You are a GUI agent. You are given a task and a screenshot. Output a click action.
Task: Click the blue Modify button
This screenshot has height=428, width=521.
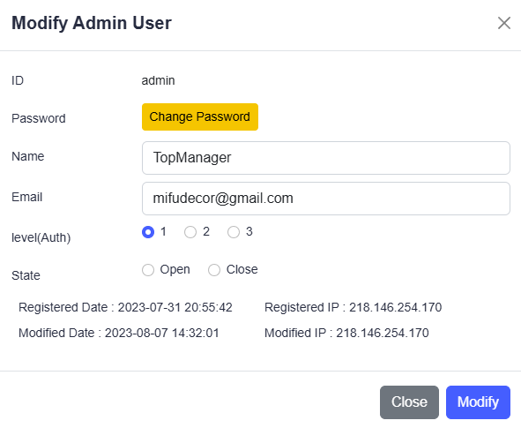click(x=478, y=402)
